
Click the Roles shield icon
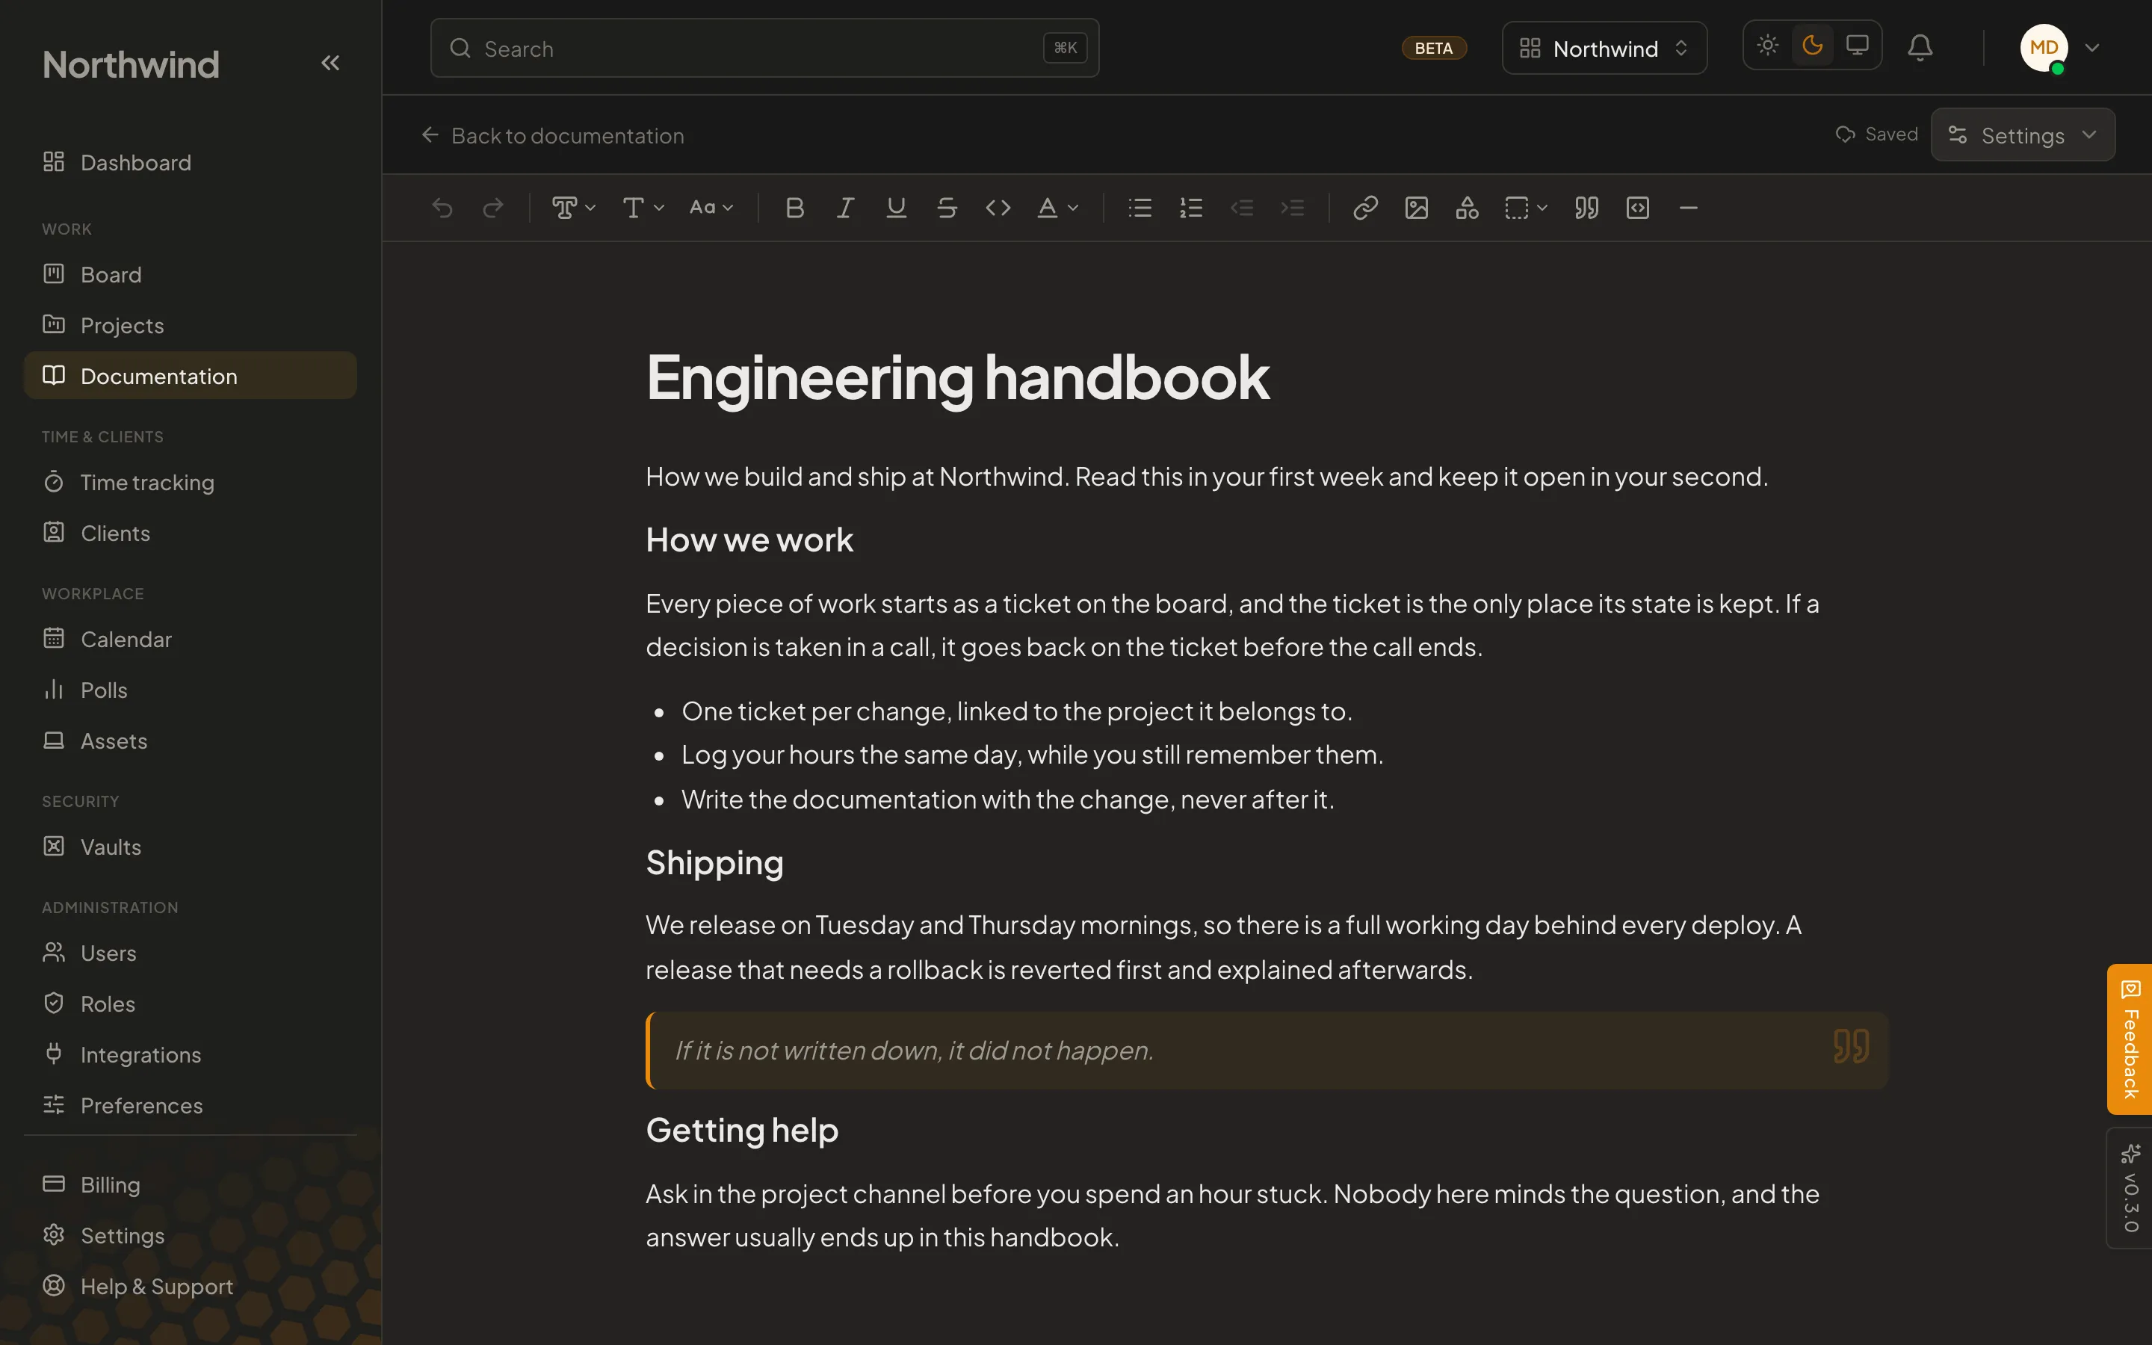pyautogui.click(x=53, y=1003)
